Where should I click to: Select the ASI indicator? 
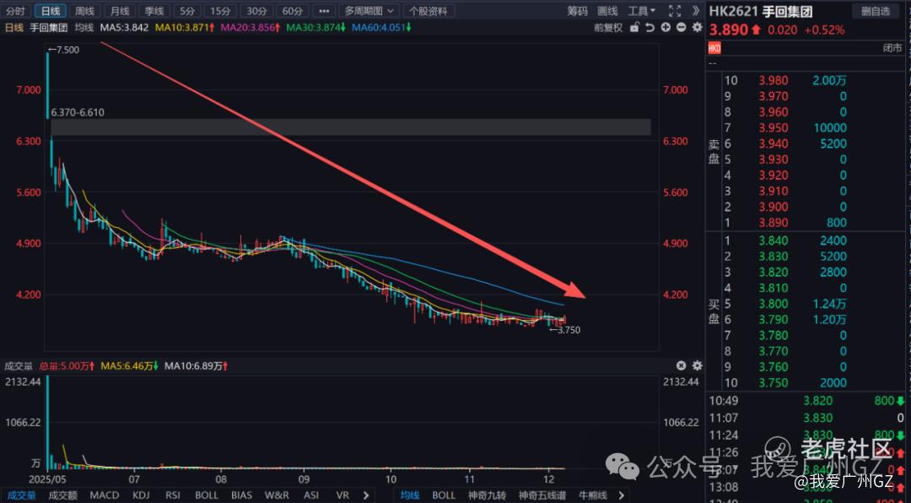[x=311, y=495]
